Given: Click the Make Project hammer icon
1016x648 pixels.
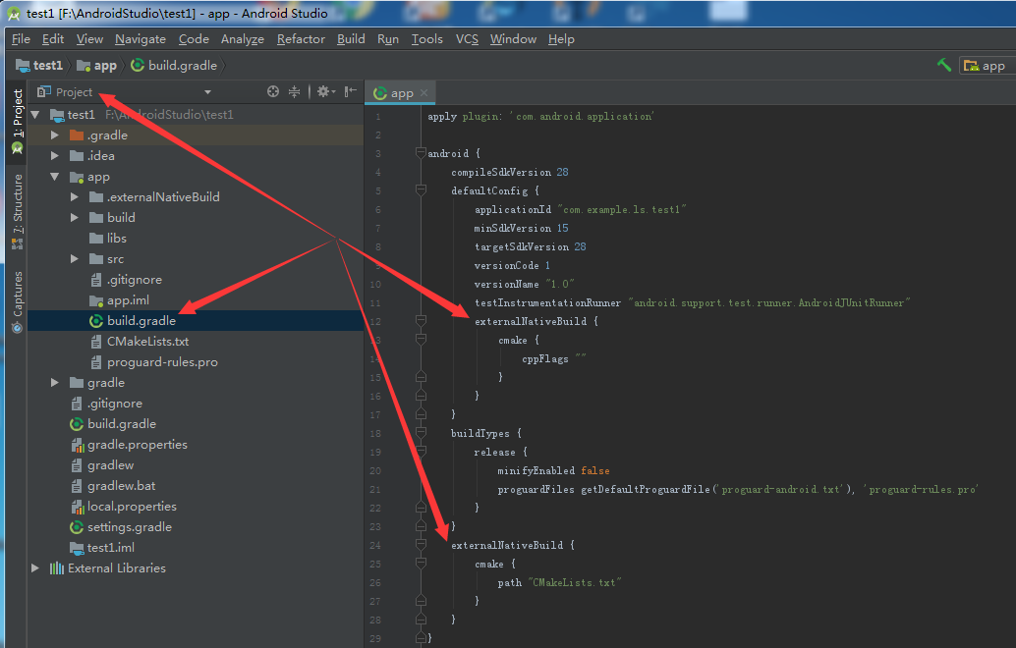Looking at the screenshot, I should coord(944,65).
